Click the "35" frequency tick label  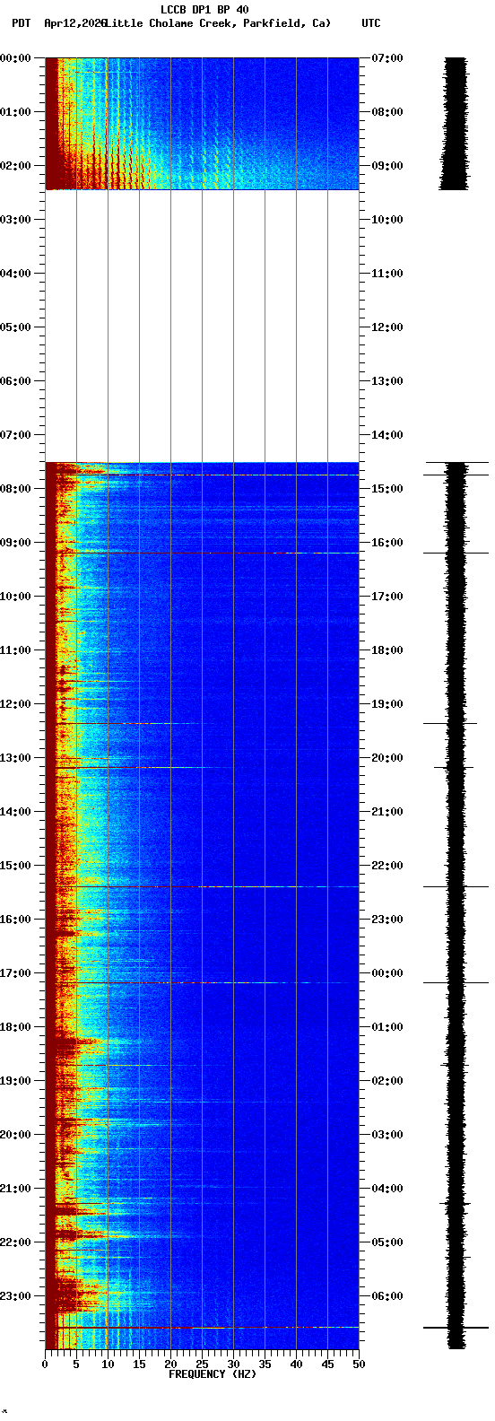pos(265,1364)
